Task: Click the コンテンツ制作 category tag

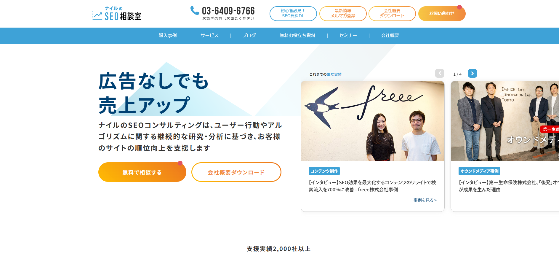Action: 324,171
